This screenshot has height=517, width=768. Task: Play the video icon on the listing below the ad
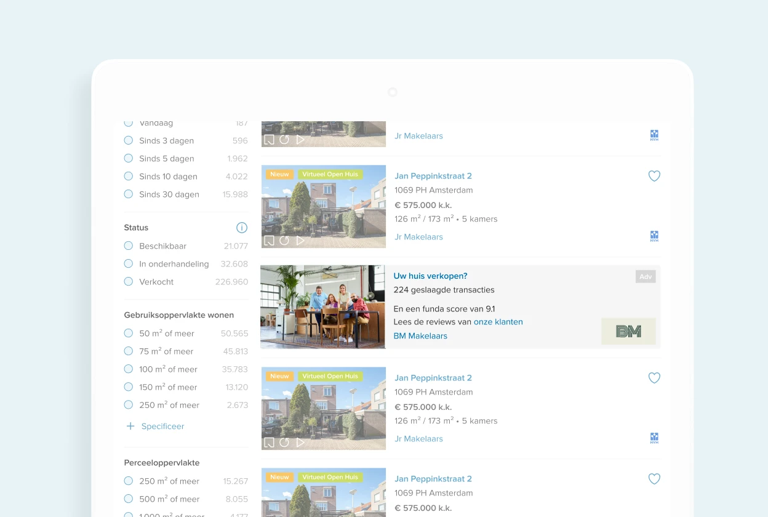300,443
